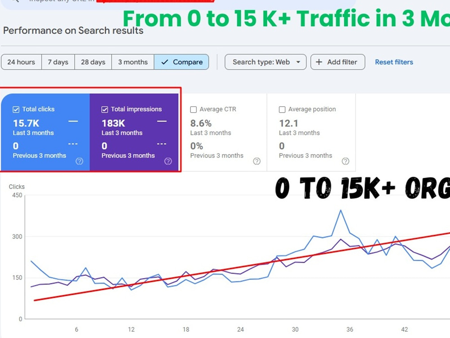
Task: Select the 7 days date range
Action: click(58, 62)
